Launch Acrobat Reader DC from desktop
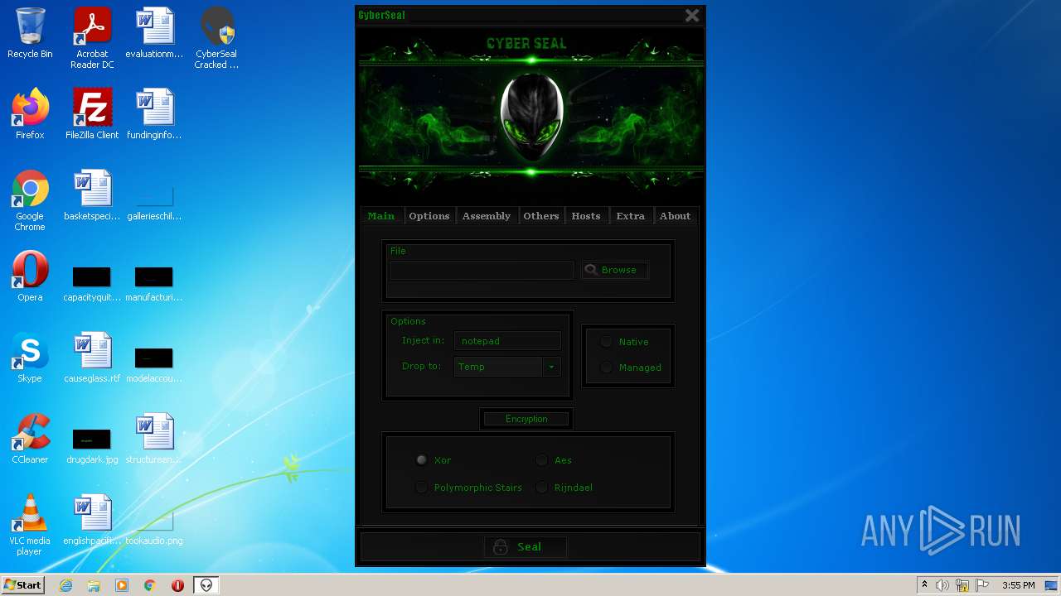Viewport: 1061px width, 596px height. click(x=92, y=39)
